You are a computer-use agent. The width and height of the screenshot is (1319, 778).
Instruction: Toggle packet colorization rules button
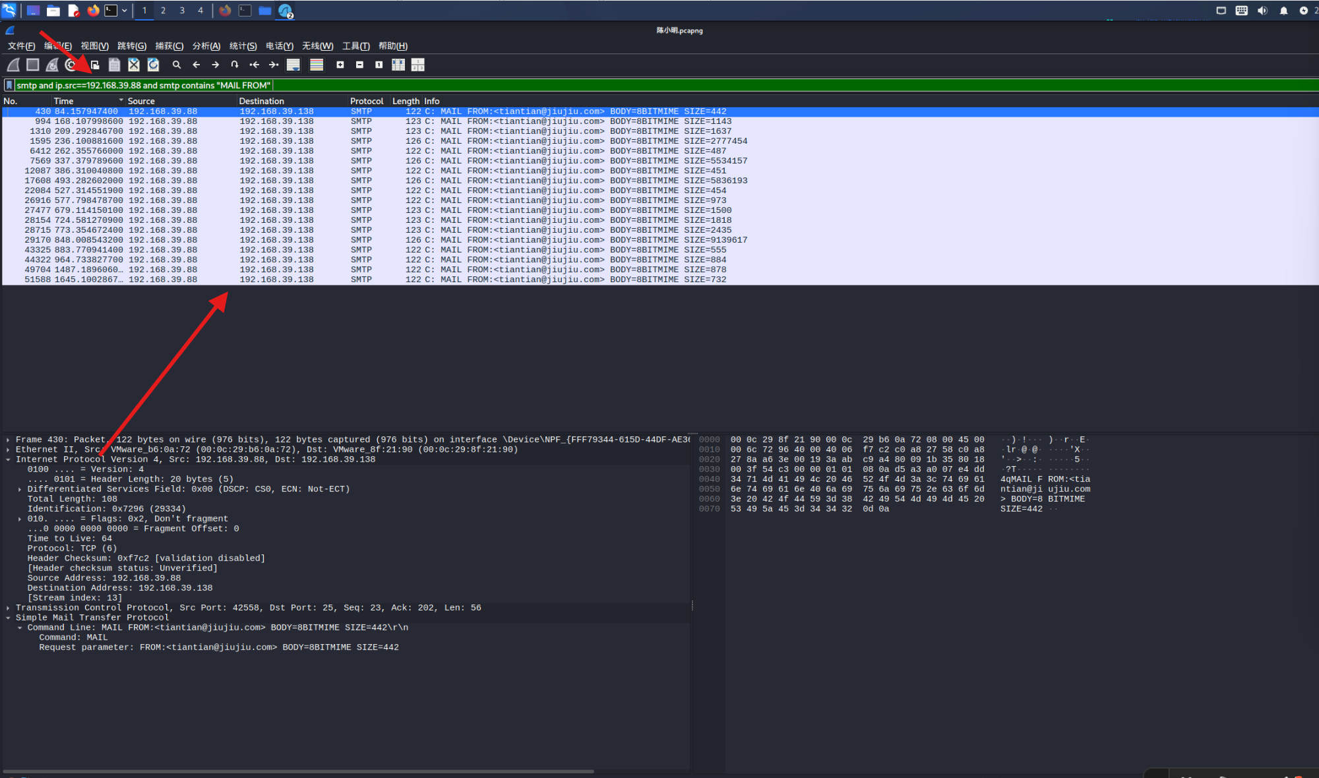317,65
